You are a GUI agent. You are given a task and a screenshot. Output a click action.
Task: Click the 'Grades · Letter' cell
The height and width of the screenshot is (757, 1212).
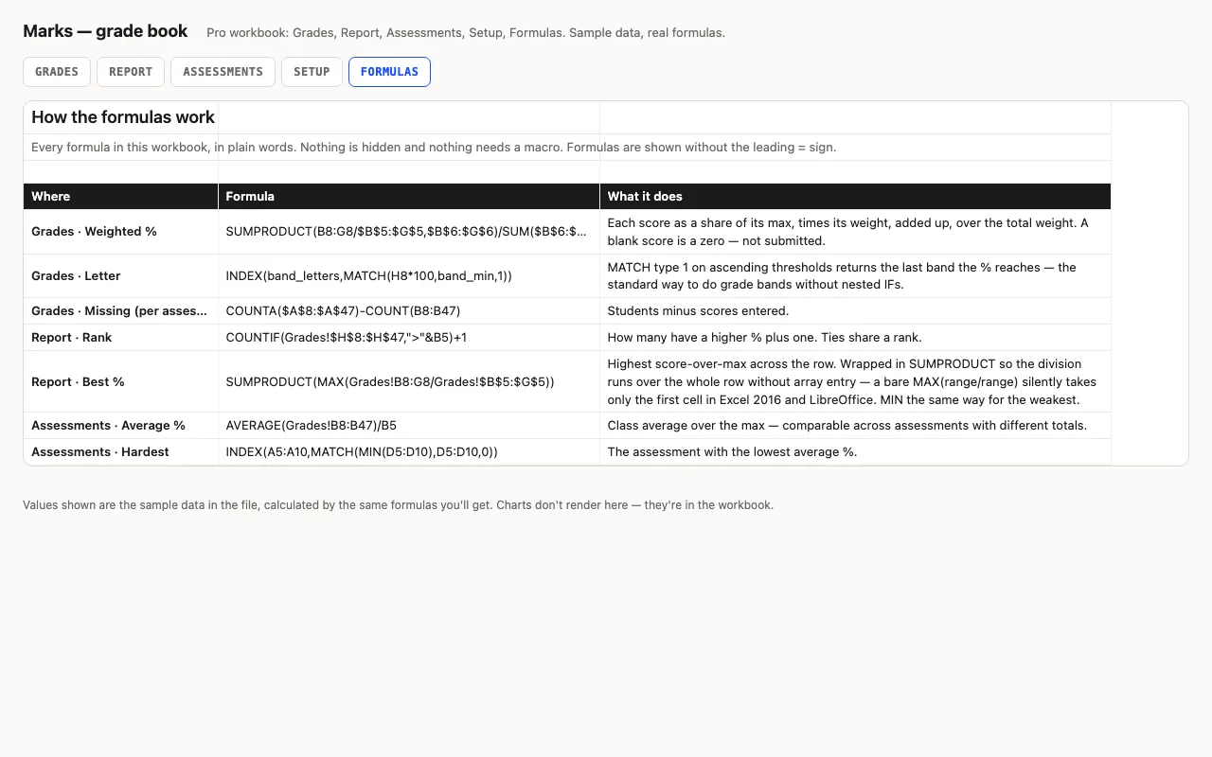(x=121, y=276)
